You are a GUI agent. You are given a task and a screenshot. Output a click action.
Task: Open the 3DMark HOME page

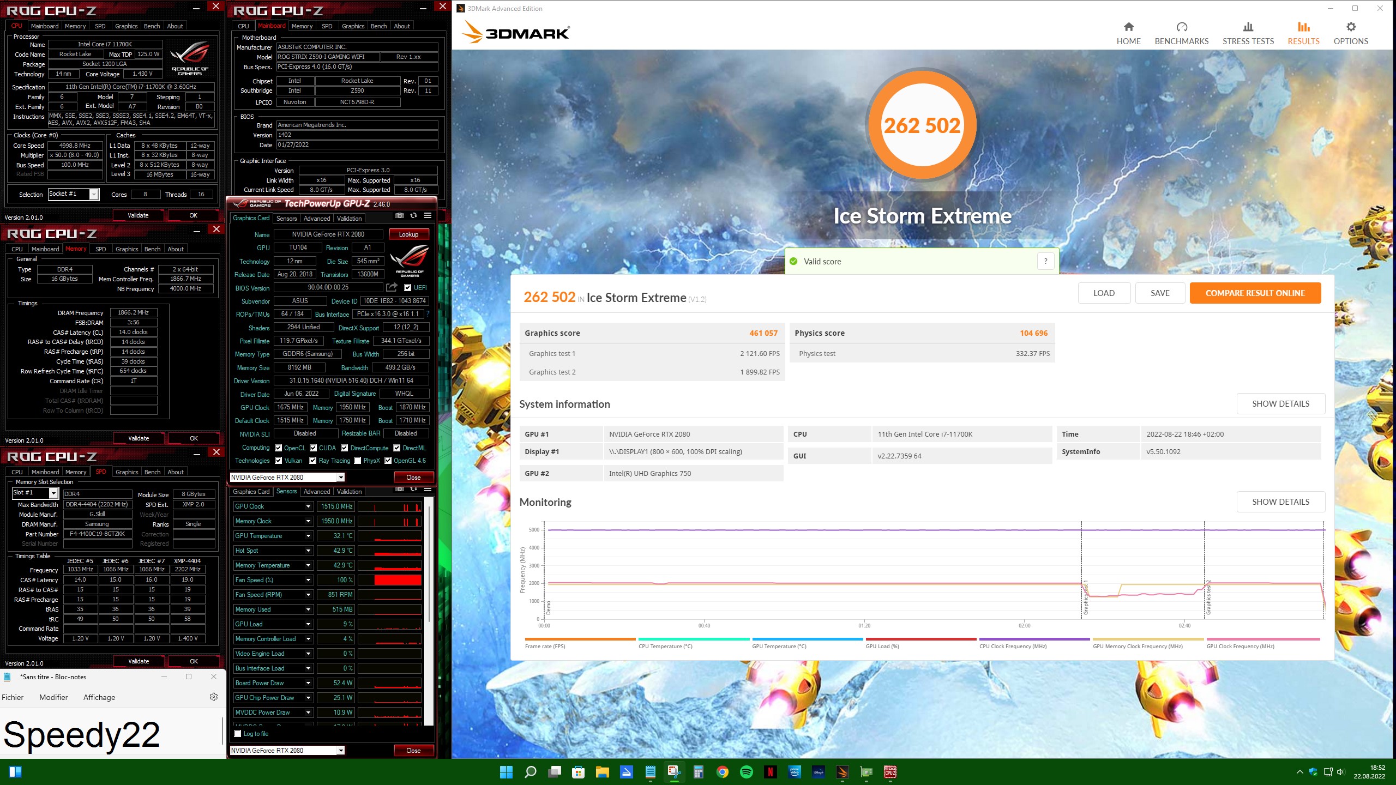click(x=1128, y=33)
